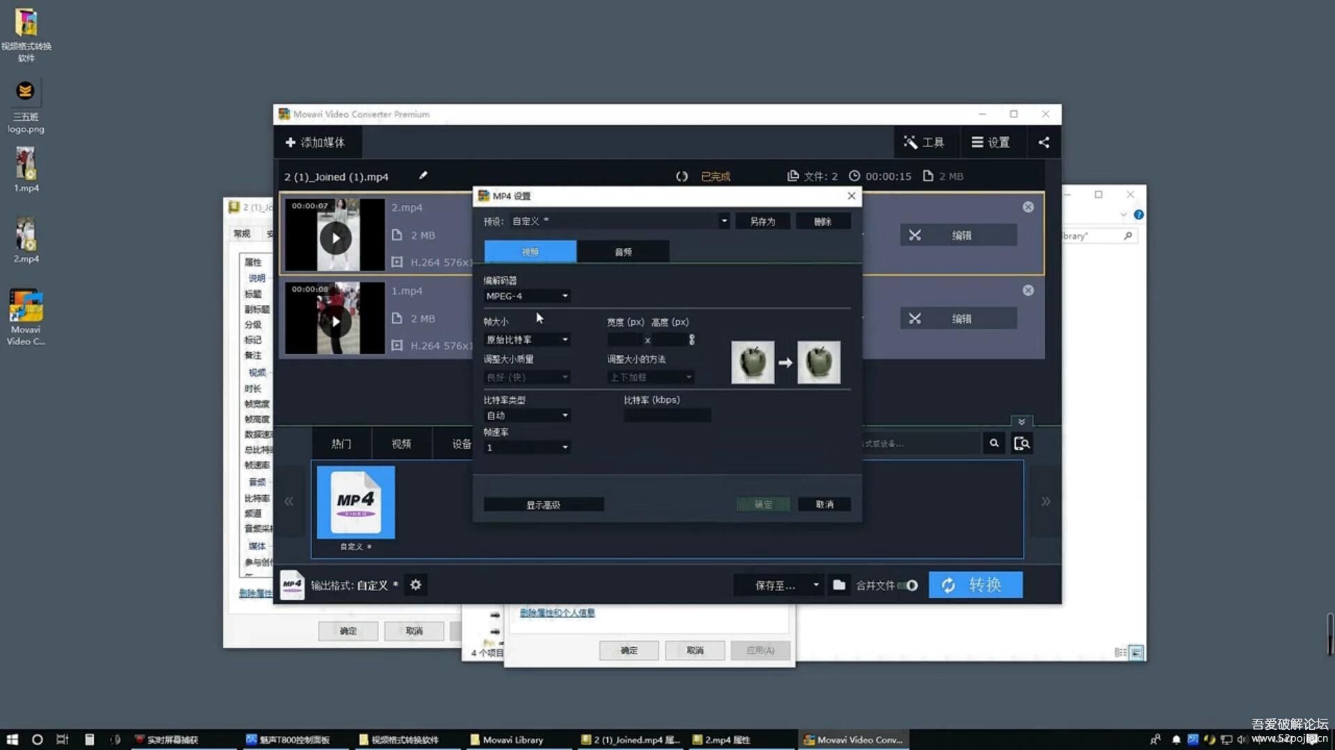Remove 2.mp4 with its circled X icon
Screen dimensions: 1335x750
[x=1028, y=207]
